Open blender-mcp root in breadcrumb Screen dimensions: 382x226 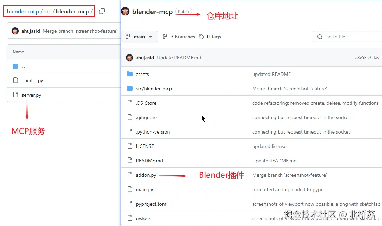tap(23, 12)
